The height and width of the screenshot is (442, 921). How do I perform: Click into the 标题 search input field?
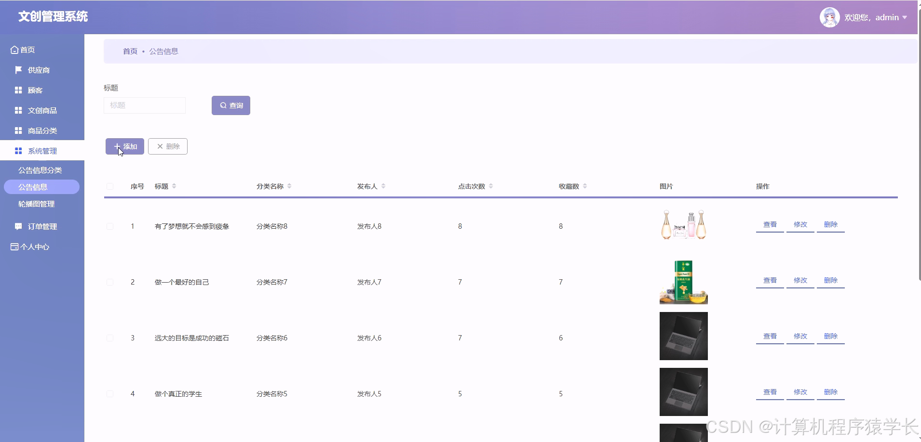tap(145, 105)
